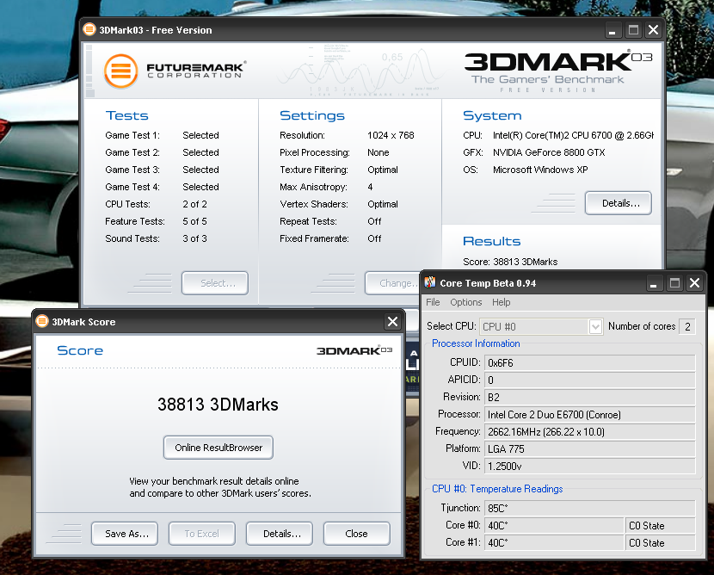Click the Futuremark orange logo icon

pos(121,71)
